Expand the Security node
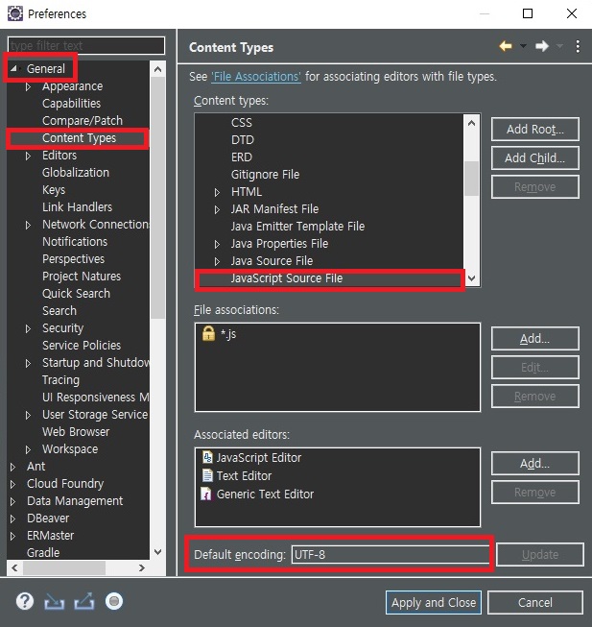 pyautogui.click(x=28, y=328)
